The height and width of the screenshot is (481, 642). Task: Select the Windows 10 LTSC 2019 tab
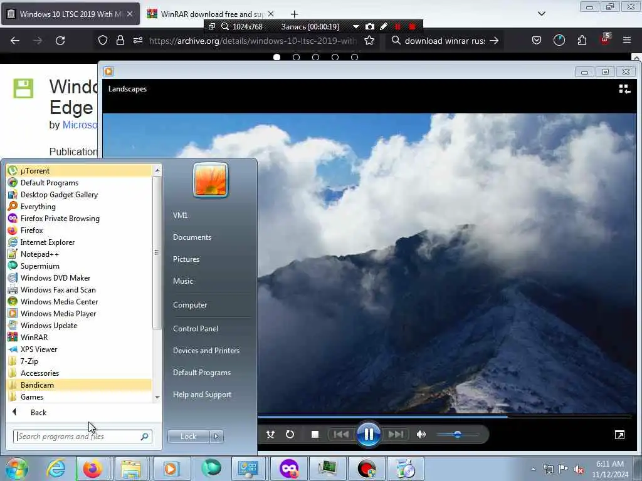click(x=70, y=14)
